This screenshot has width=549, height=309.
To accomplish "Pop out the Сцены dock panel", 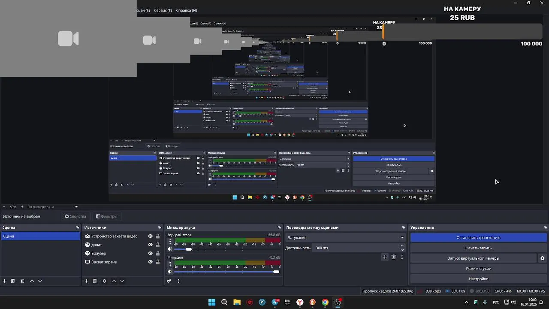I will (x=77, y=227).
